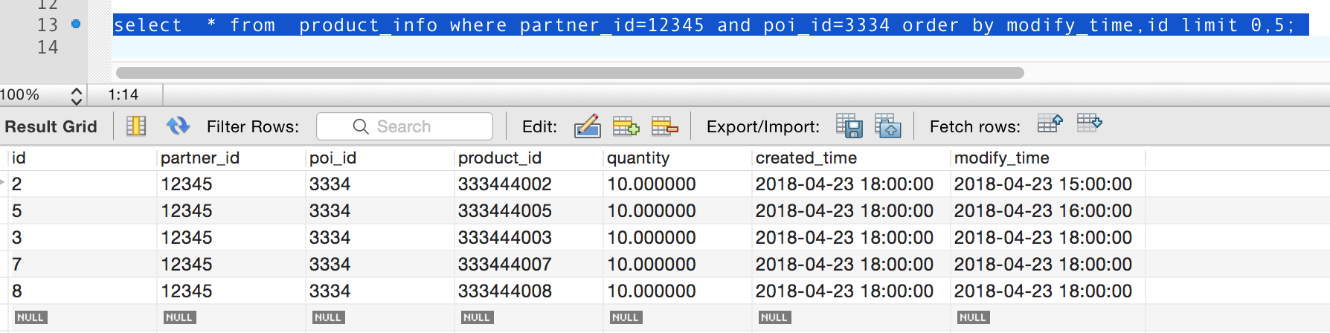The image size is (1330, 333).
Task: Click the partner_id column header
Action: pyautogui.click(x=231, y=158)
